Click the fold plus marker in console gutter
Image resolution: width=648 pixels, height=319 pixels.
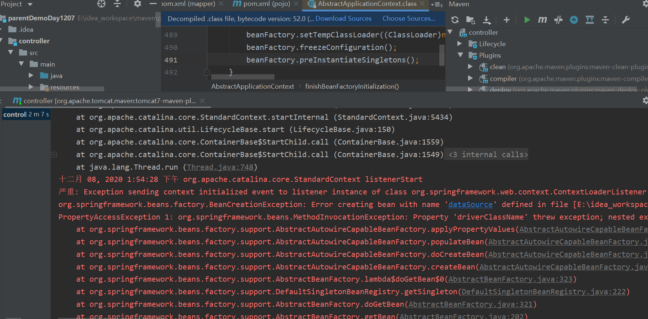[54, 155]
